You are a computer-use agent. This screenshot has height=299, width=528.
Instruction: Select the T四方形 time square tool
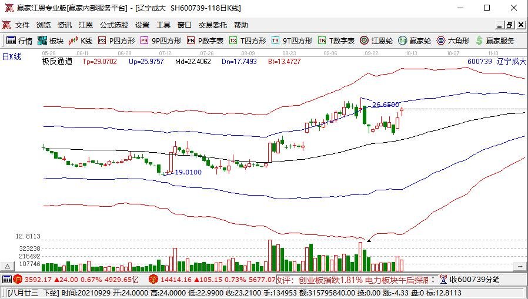[x=248, y=41]
